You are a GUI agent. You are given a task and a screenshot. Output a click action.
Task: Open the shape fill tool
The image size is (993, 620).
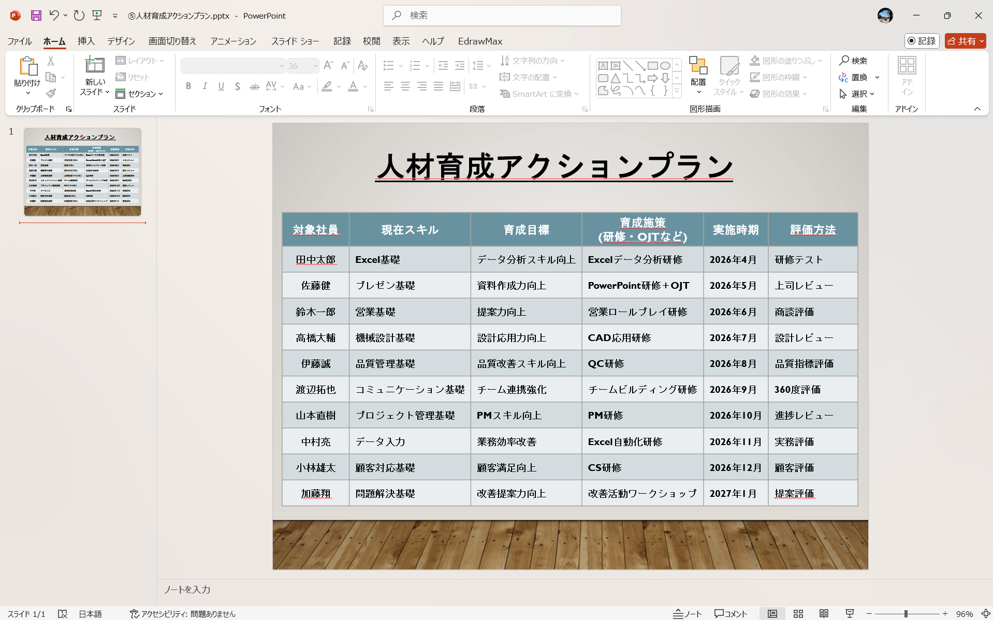785,61
